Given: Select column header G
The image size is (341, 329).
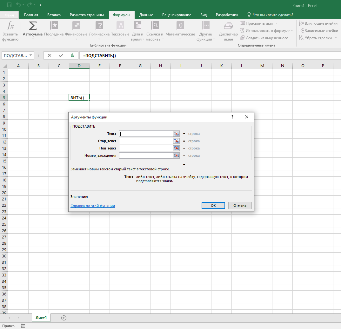Looking at the screenshot, I should click(x=140, y=66).
